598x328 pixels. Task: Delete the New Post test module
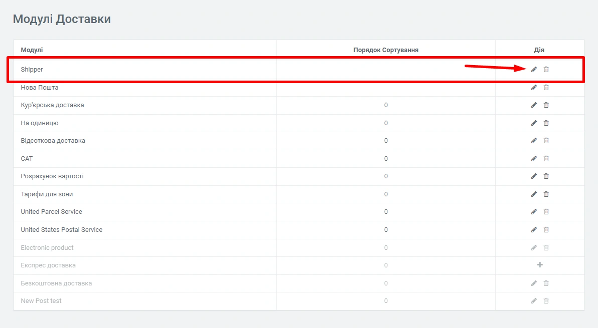(546, 301)
